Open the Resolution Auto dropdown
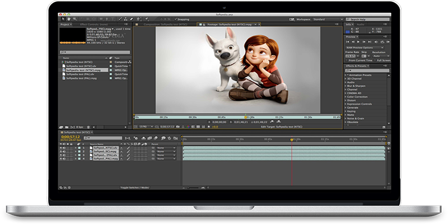448x224 pixels. pos(381,56)
